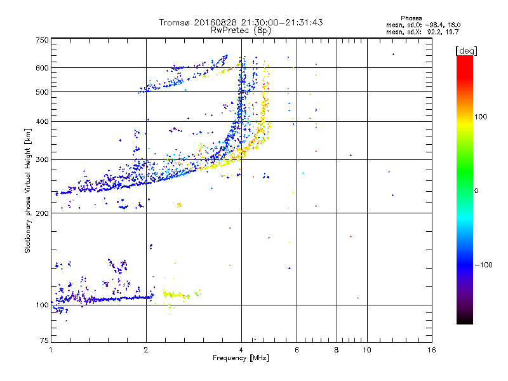Click the y-axis tick label '500'
The height and width of the screenshot is (381, 508).
[x=42, y=92]
